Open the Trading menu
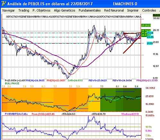The image size is (160, 140). (x=24, y=11)
